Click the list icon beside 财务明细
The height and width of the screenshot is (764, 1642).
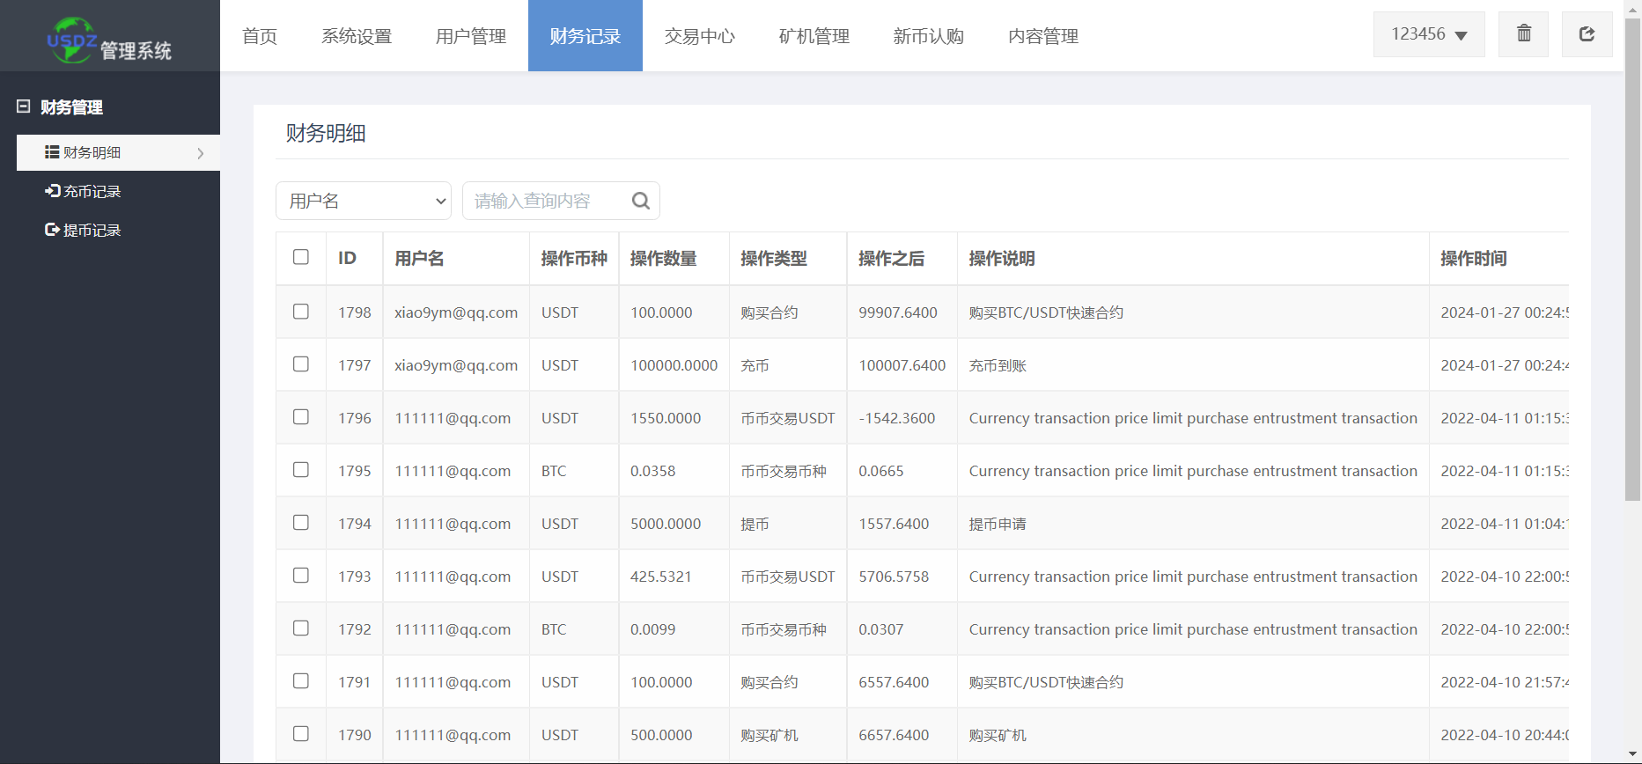tap(52, 152)
